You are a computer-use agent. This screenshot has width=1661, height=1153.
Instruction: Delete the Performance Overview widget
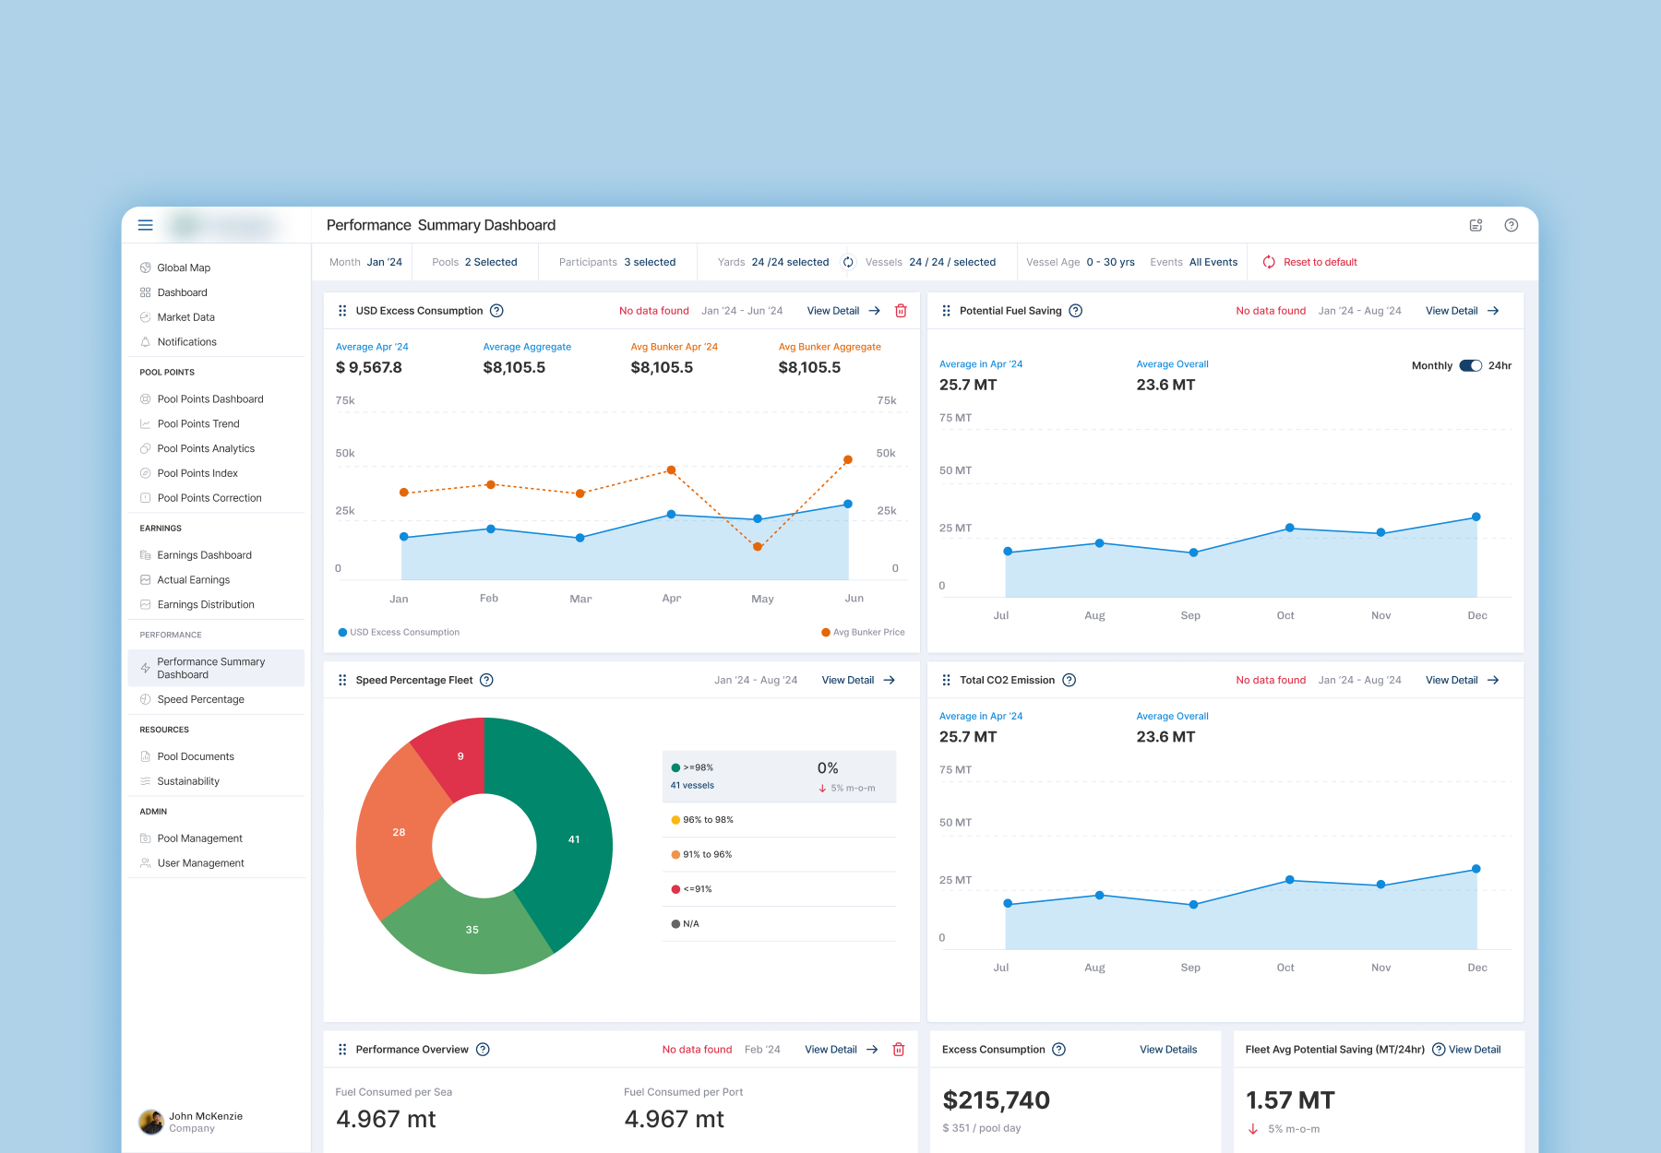[899, 1050]
